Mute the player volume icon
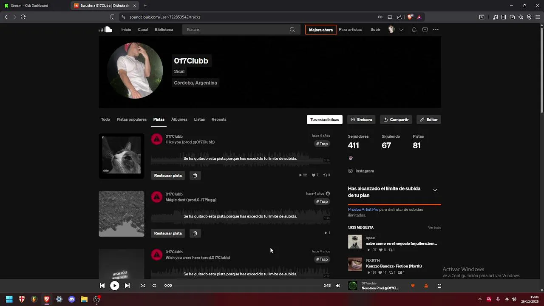 (x=338, y=286)
